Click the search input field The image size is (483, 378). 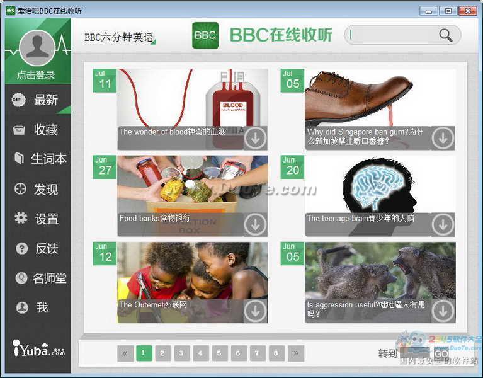(394, 35)
